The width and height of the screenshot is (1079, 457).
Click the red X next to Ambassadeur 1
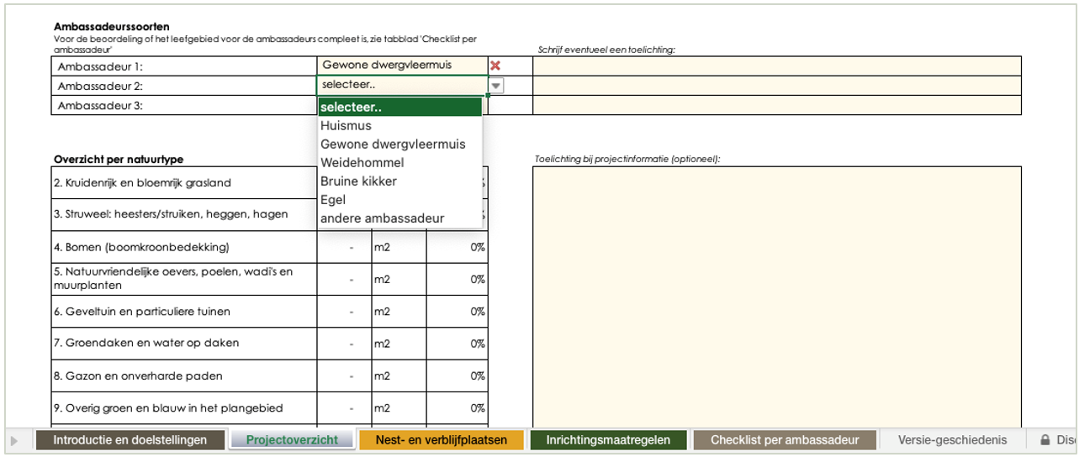pos(495,66)
